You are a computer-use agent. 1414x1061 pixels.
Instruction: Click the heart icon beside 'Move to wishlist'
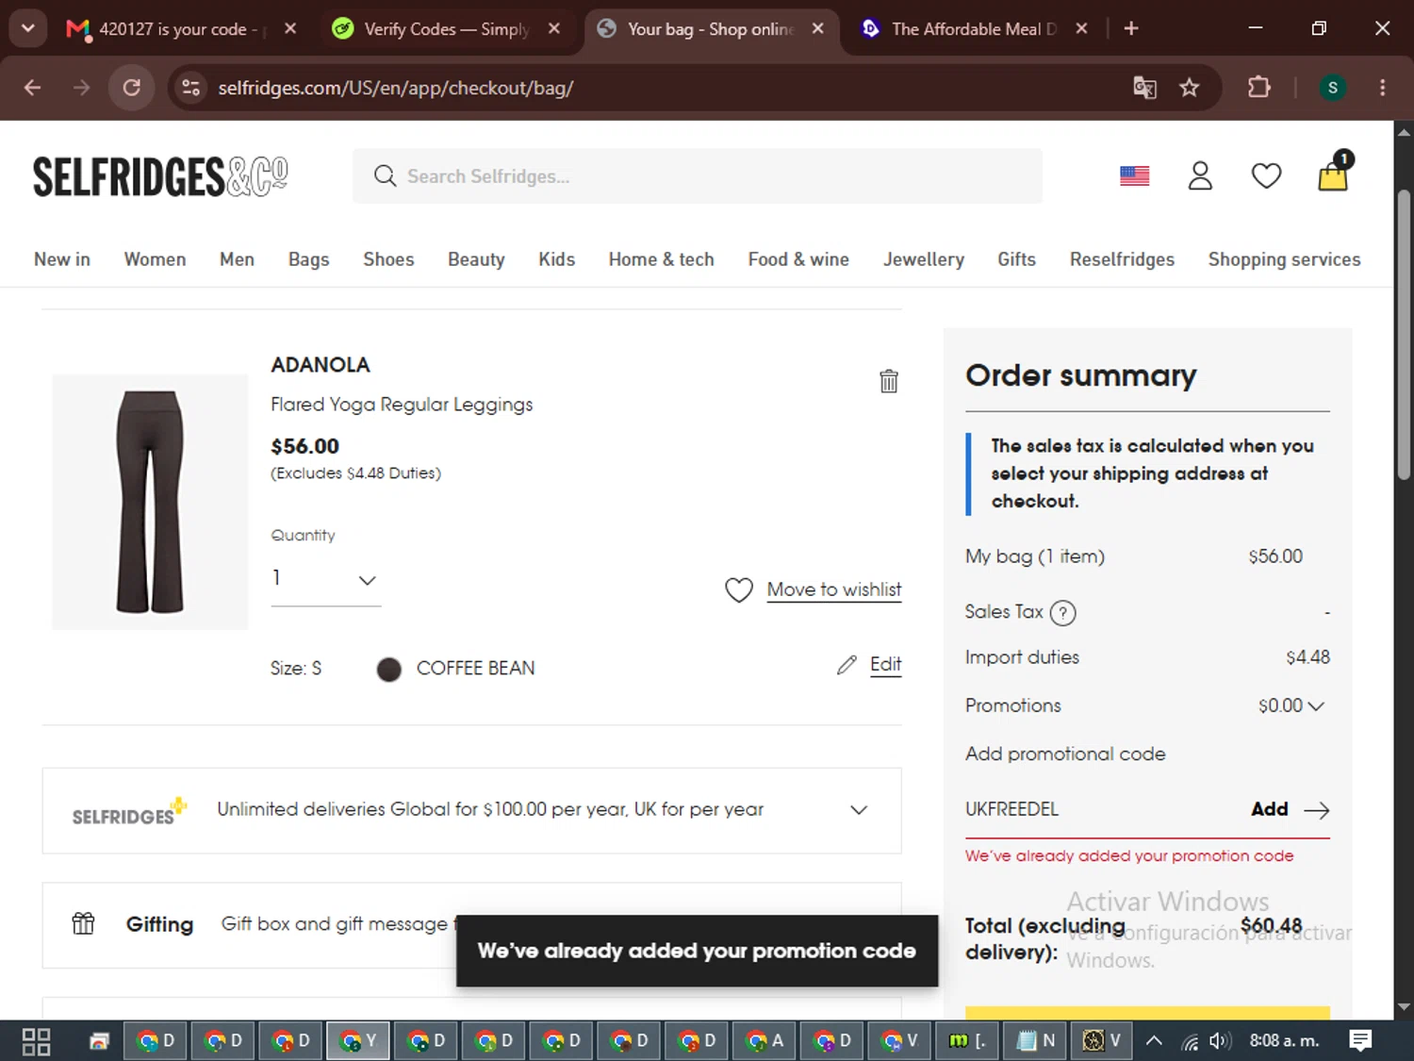click(x=739, y=589)
